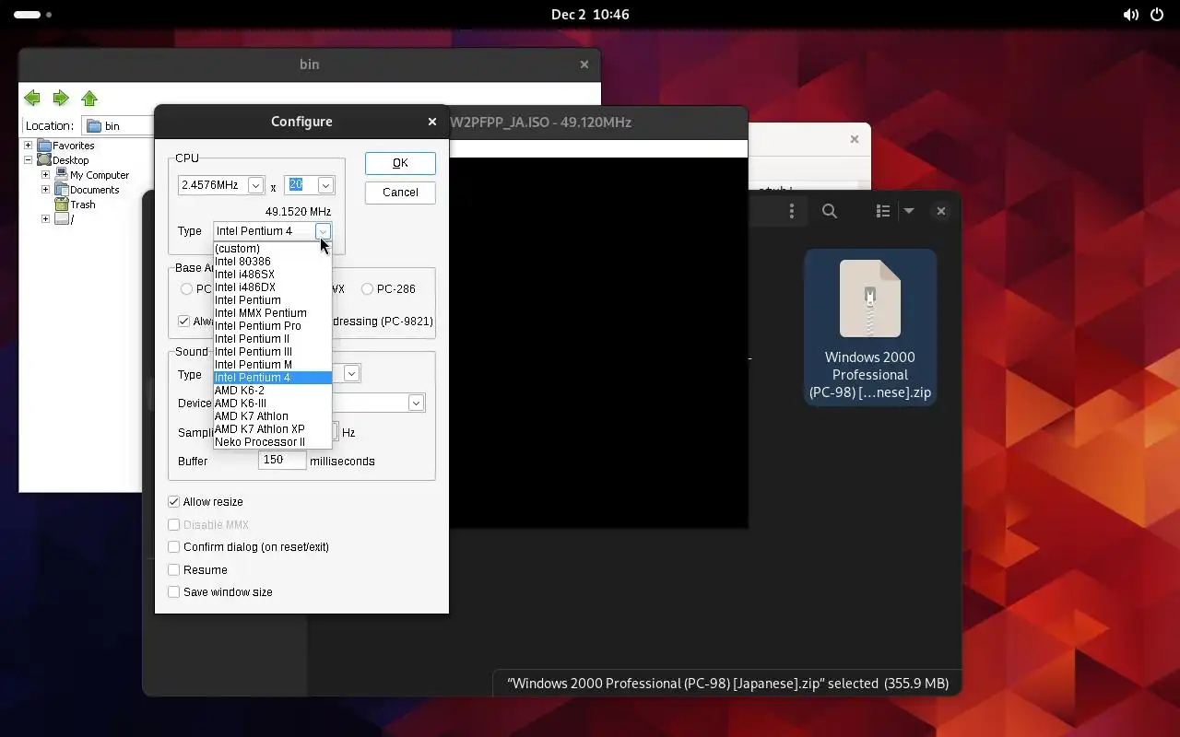Select AMD K6-III option
This screenshot has height=737, width=1180.
click(272, 404)
